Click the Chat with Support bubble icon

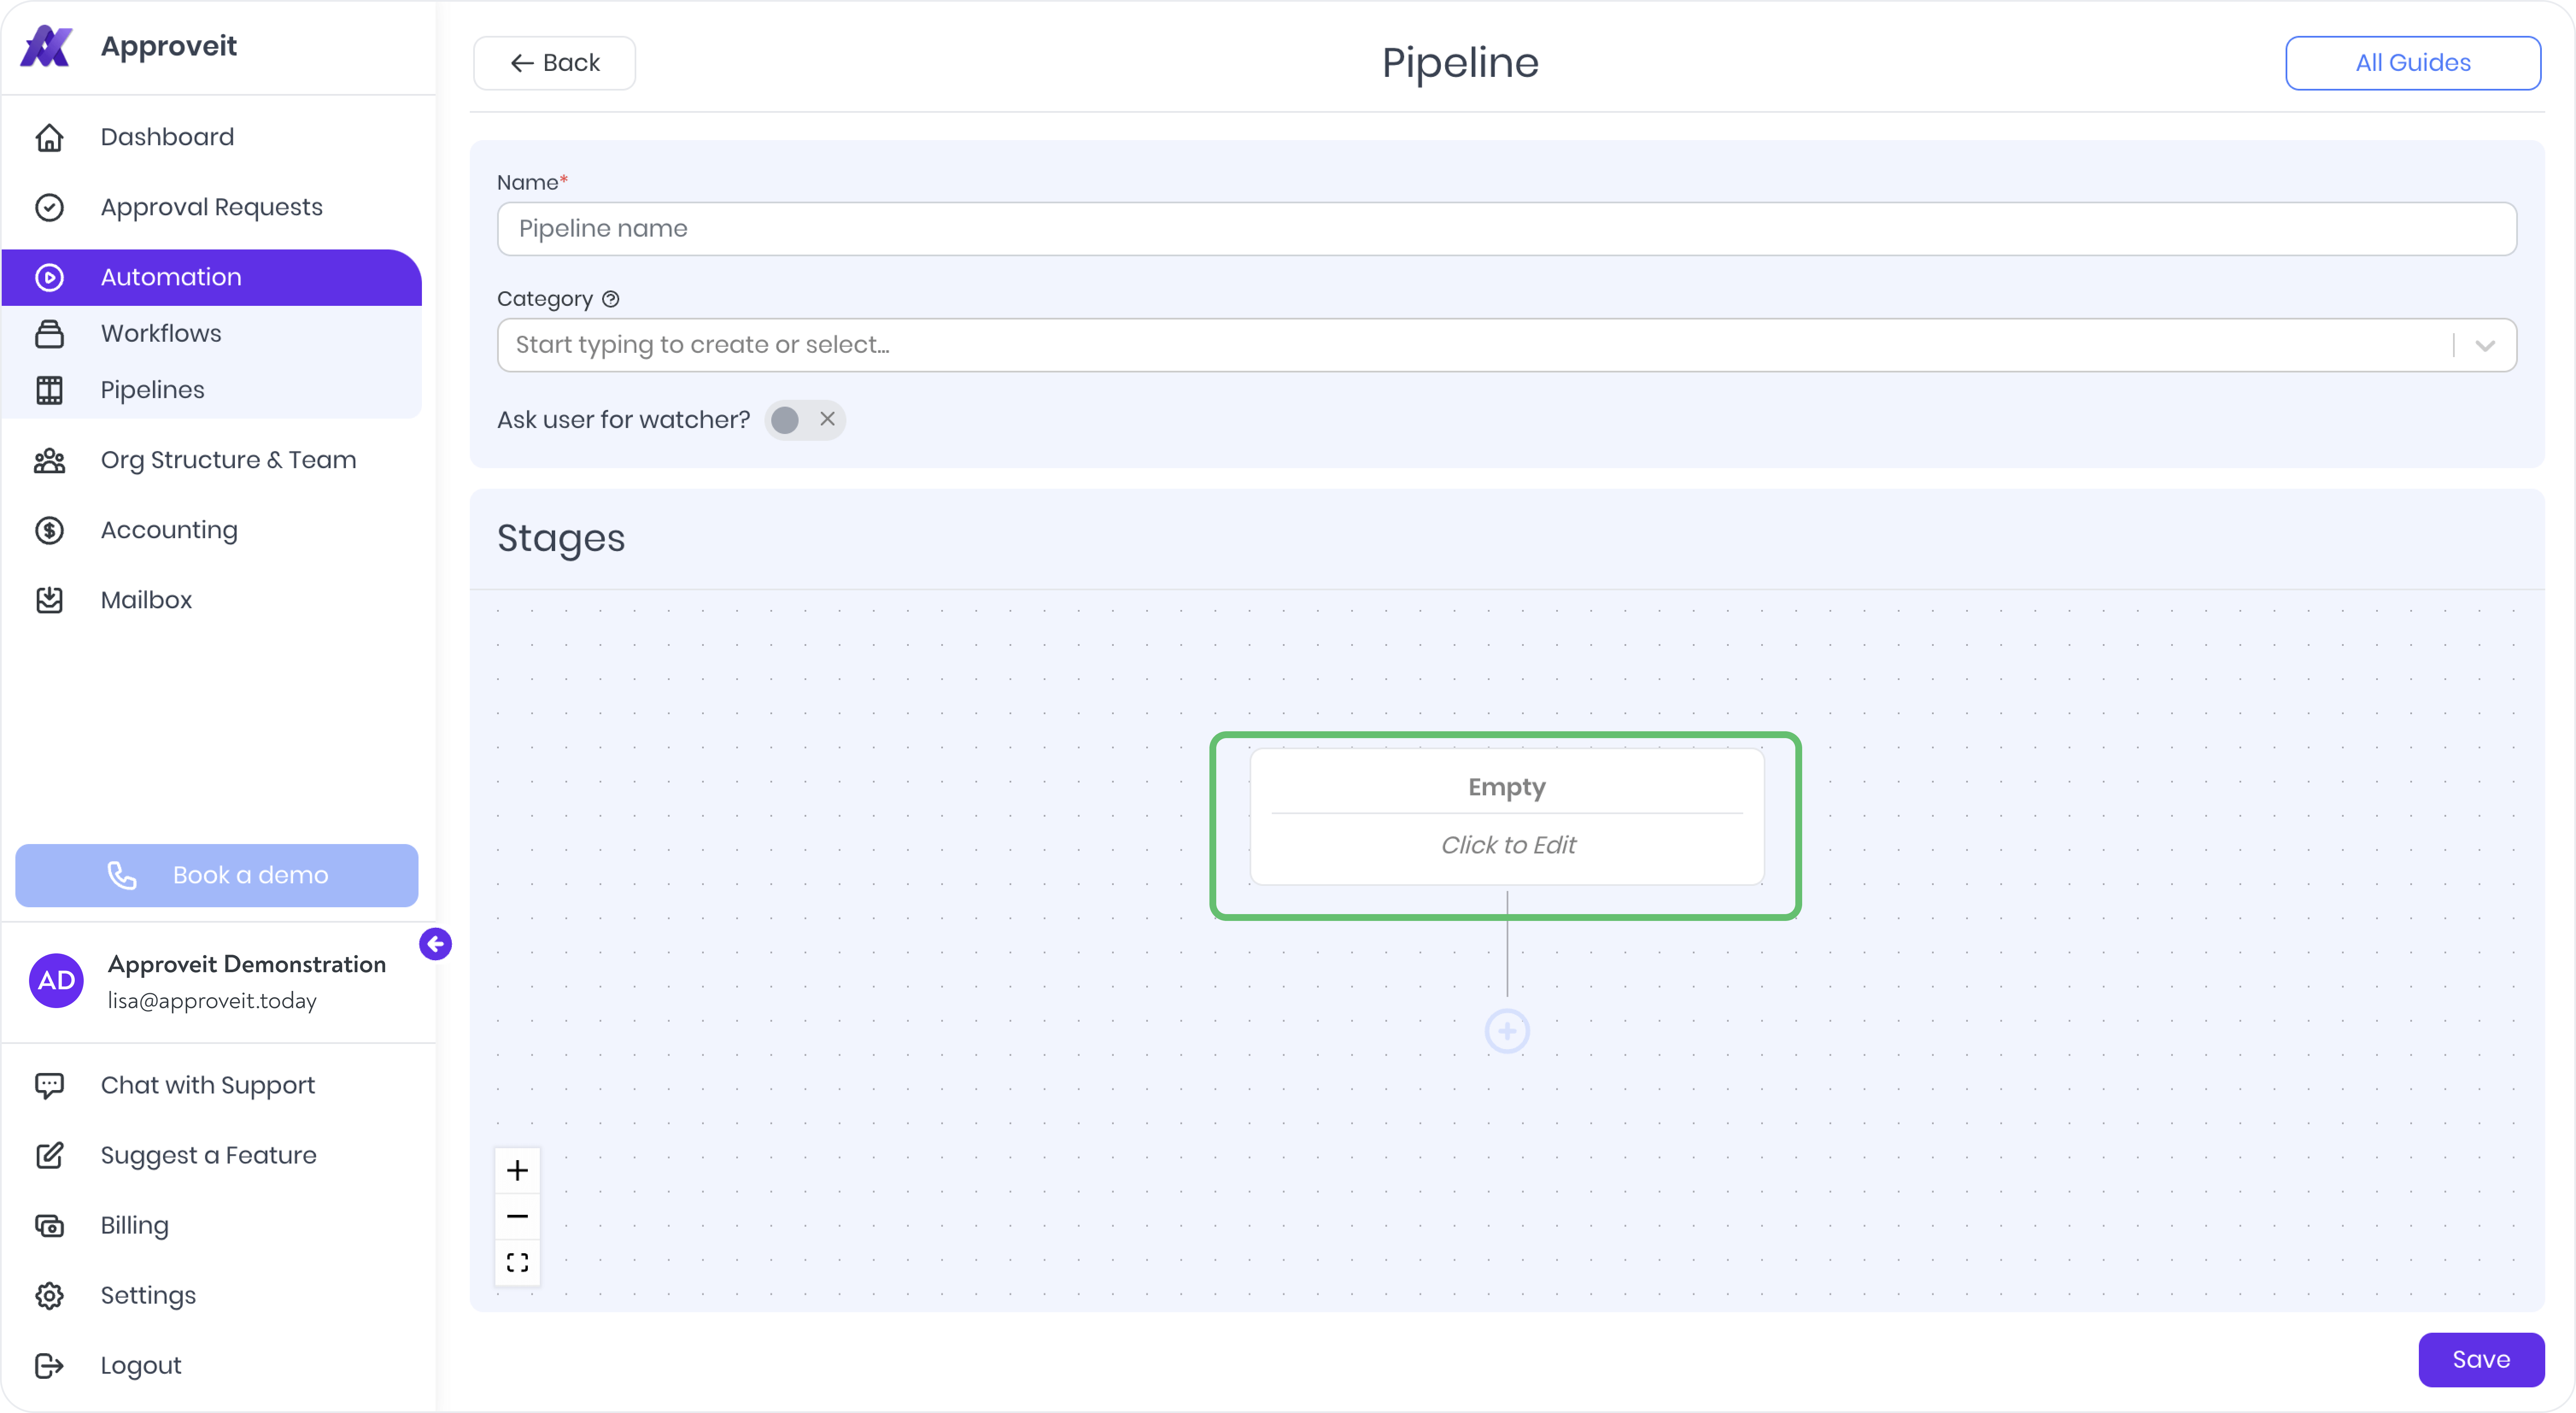pyautogui.click(x=49, y=1085)
